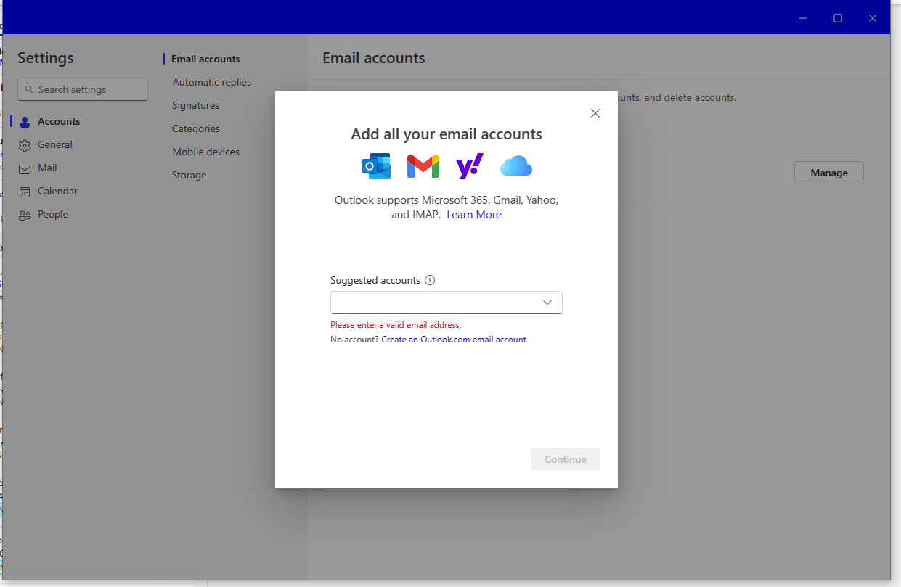Click the Suggested accounts label
901x587 pixels.
[375, 280]
